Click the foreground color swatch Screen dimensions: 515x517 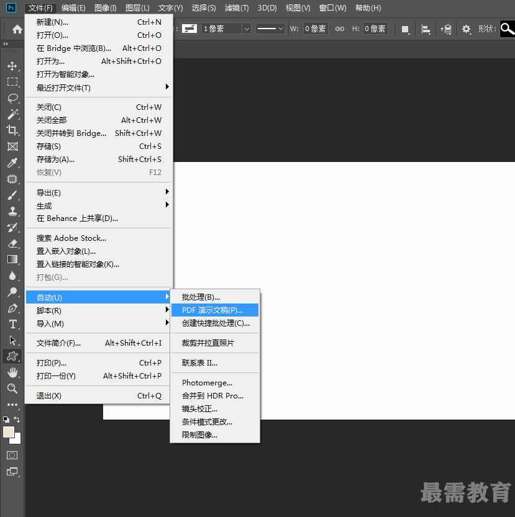[8, 432]
